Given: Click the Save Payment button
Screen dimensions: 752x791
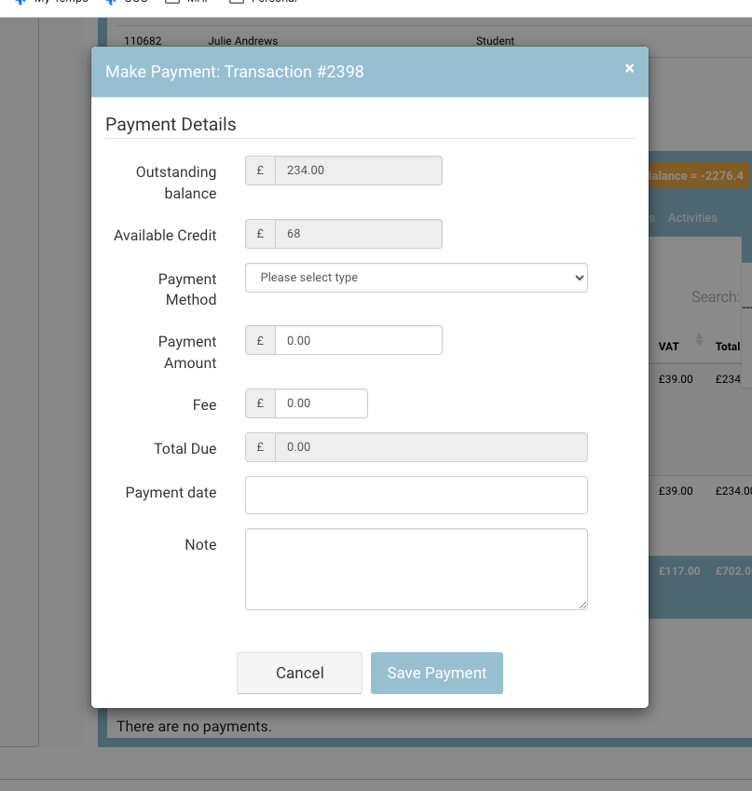Looking at the screenshot, I should 436,673.
